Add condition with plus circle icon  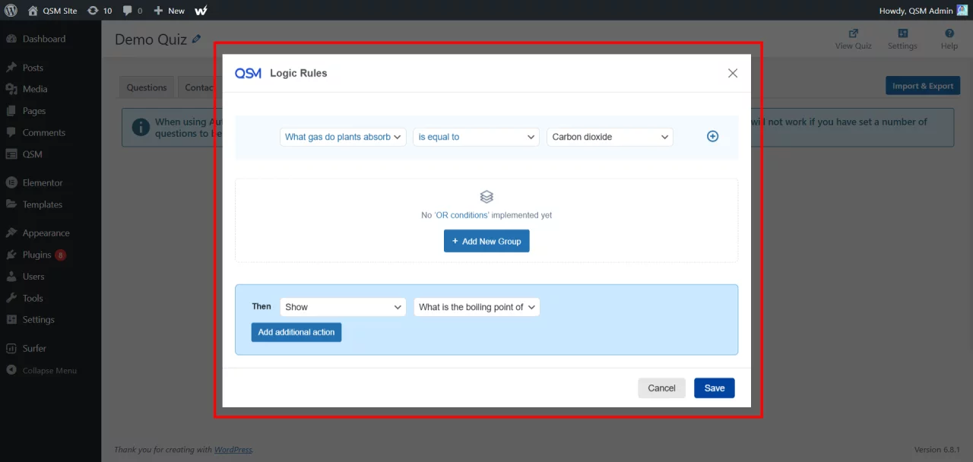click(x=713, y=137)
